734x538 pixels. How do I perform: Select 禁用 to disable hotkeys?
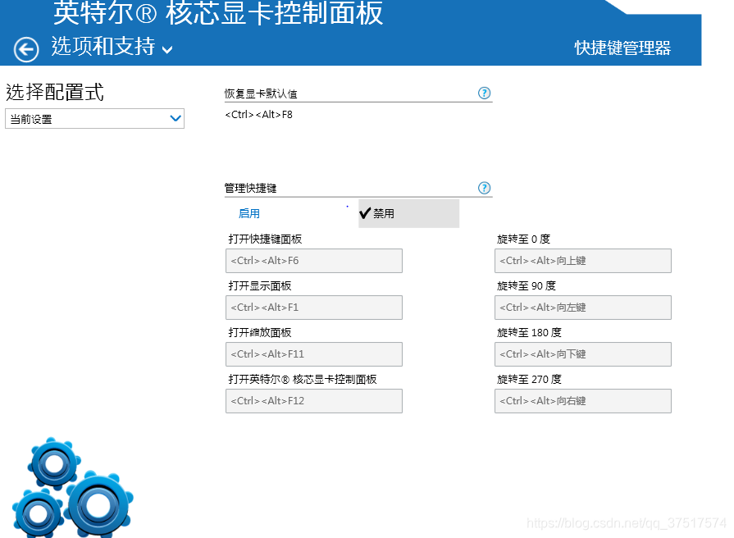click(x=408, y=213)
